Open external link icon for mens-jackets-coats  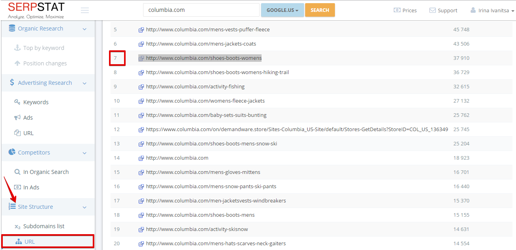(x=141, y=44)
